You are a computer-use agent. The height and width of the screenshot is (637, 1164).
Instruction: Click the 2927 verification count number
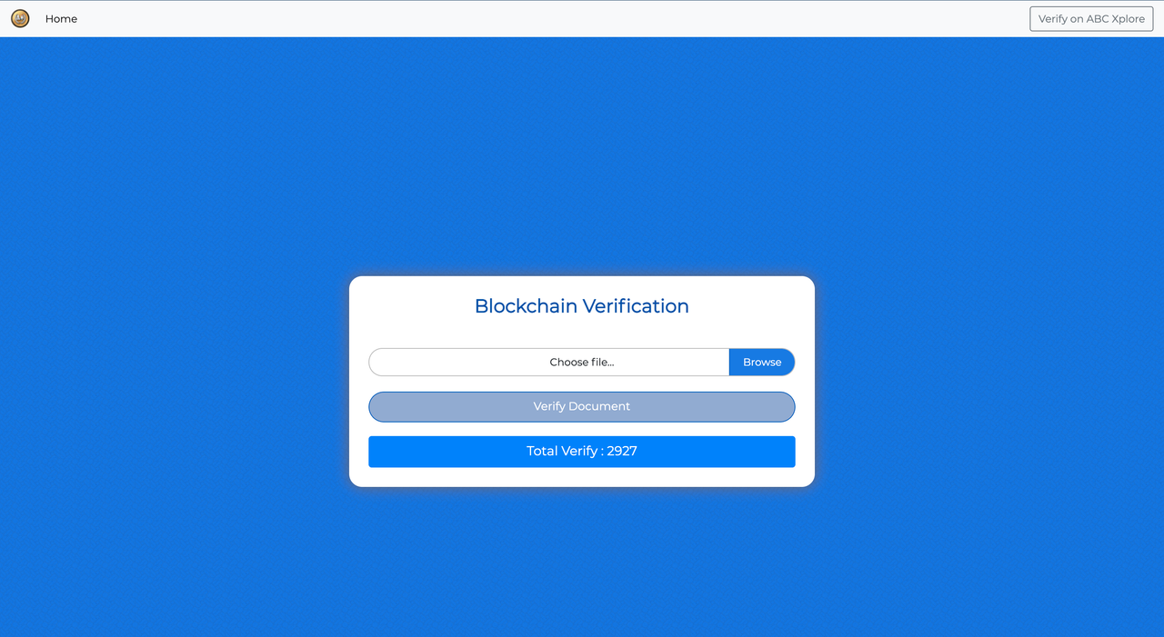[622, 452]
